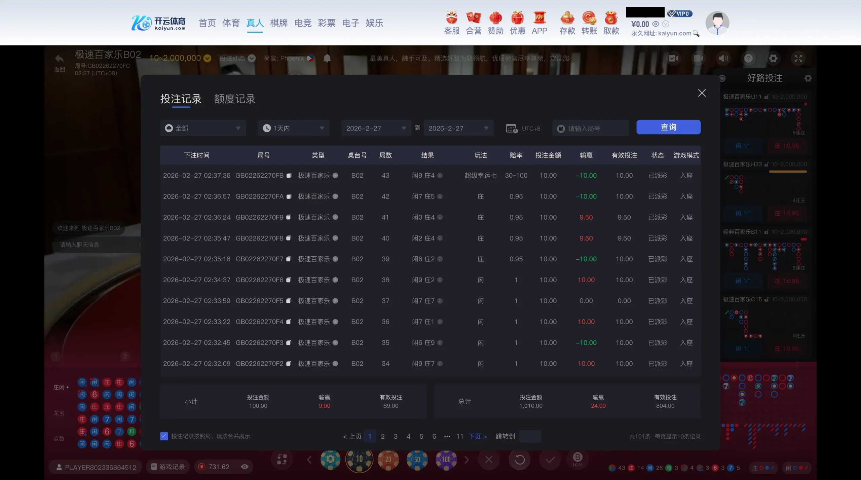Viewport: 861px width, 480px height.
Task: Go to 下页 next page link
Action: point(478,436)
